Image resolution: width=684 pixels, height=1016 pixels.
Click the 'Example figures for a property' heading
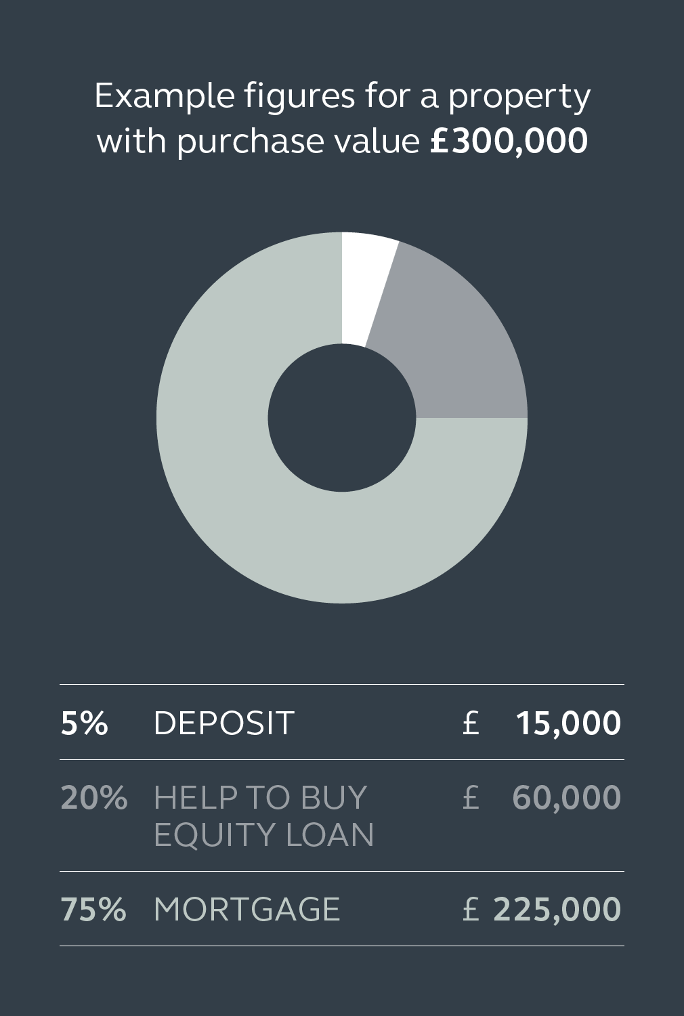[342, 96]
